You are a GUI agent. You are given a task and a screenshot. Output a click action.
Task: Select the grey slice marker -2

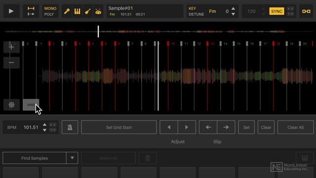tap(23, 44)
